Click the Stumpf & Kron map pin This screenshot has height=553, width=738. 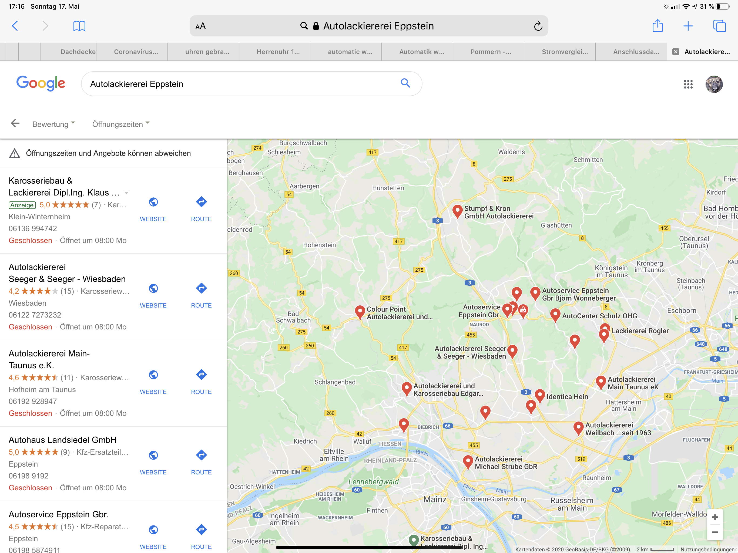coord(457,210)
